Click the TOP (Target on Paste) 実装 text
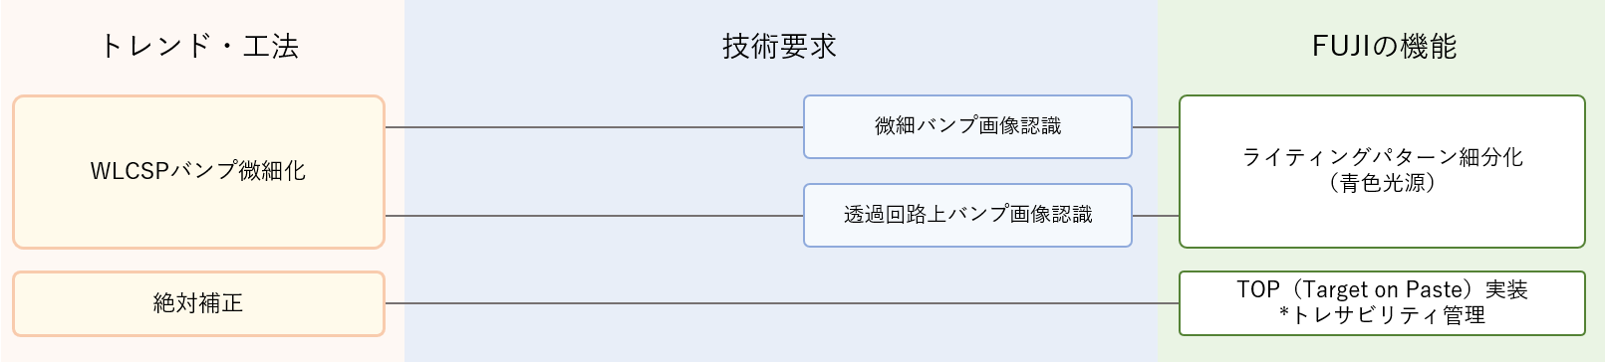Image resolution: width=1605 pixels, height=362 pixels. point(1382,289)
